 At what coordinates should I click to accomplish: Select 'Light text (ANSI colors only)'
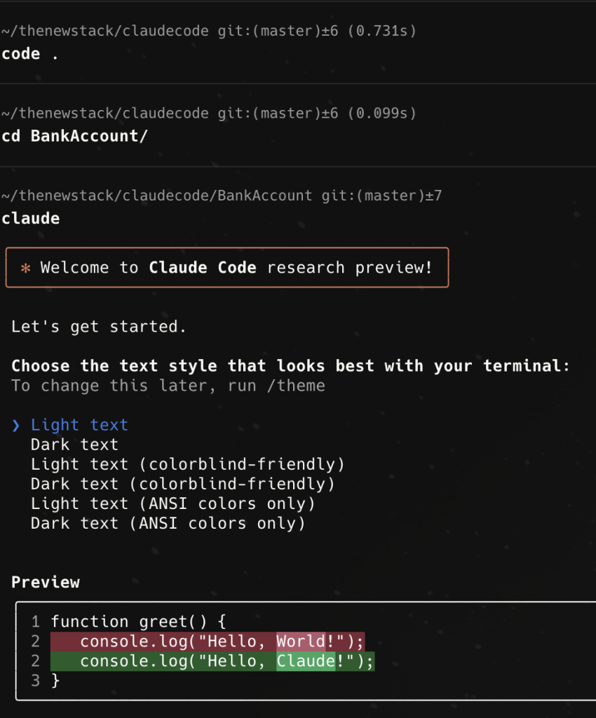point(173,503)
